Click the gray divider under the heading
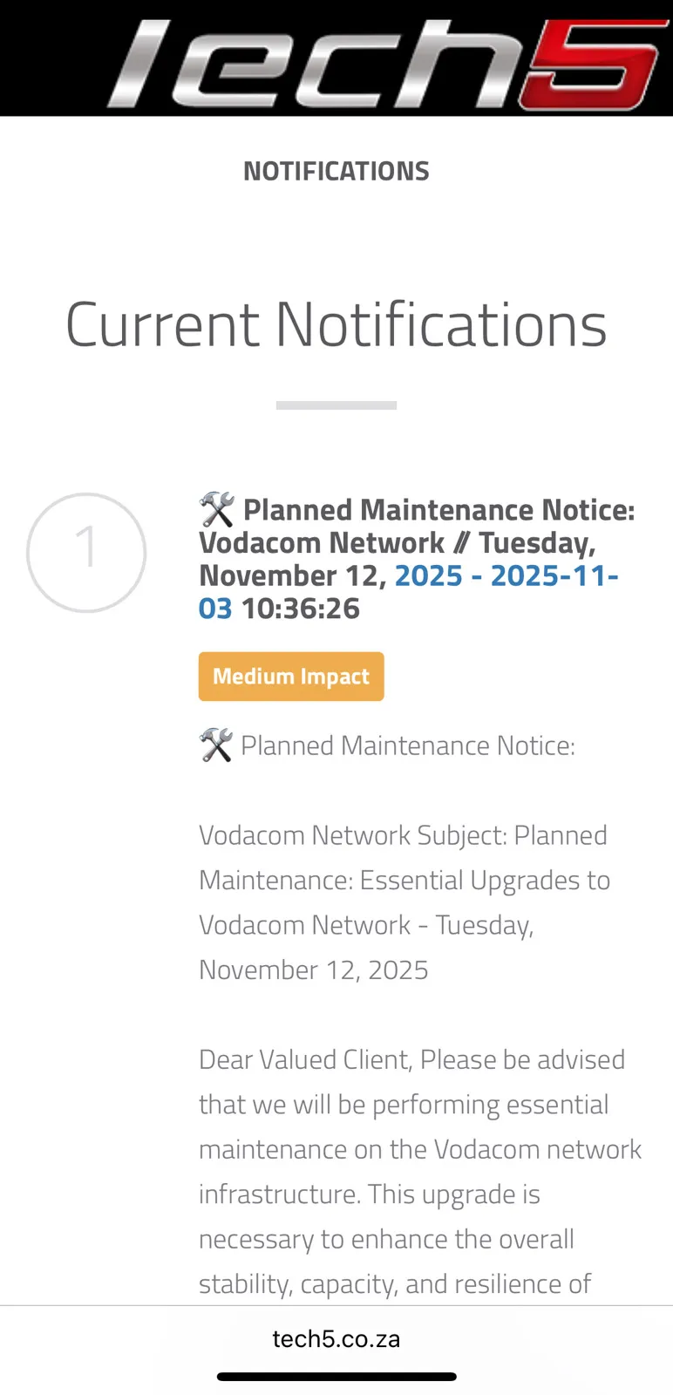Screen dimensions: 673x1395 tap(336, 405)
